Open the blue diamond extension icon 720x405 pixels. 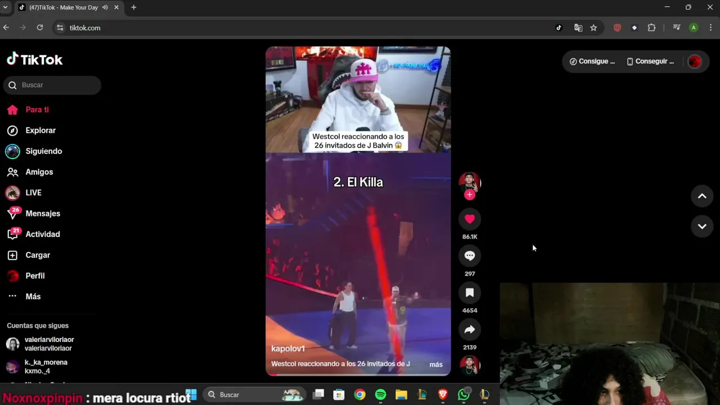[634, 28]
